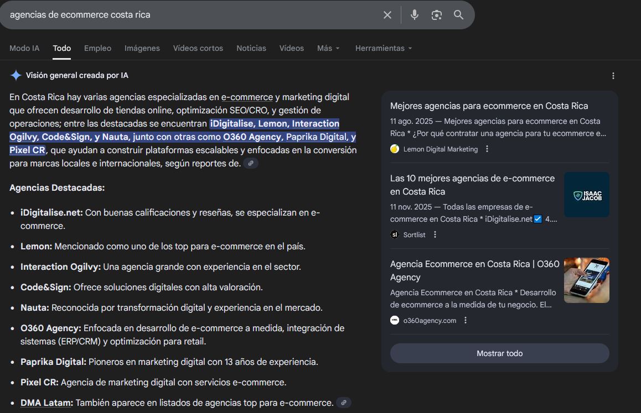Start a voice search with the microphone icon

click(415, 15)
